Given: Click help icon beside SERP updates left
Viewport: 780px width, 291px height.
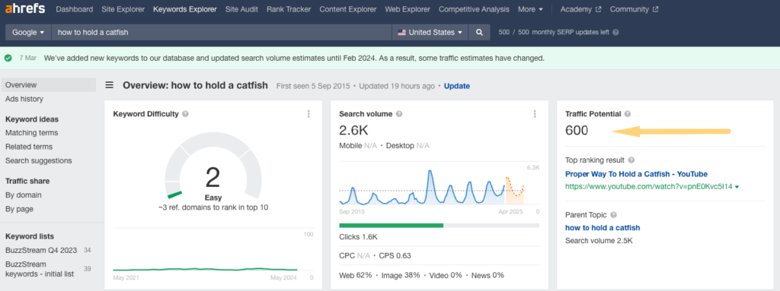Looking at the screenshot, I should pos(615,32).
